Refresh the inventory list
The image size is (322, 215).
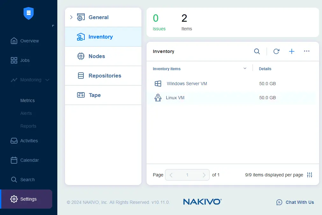point(276,51)
